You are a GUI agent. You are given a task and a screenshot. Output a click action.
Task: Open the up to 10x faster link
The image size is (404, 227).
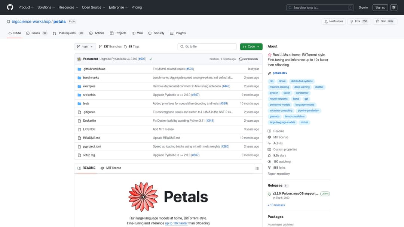pyautogui.click(x=176, y=223)
